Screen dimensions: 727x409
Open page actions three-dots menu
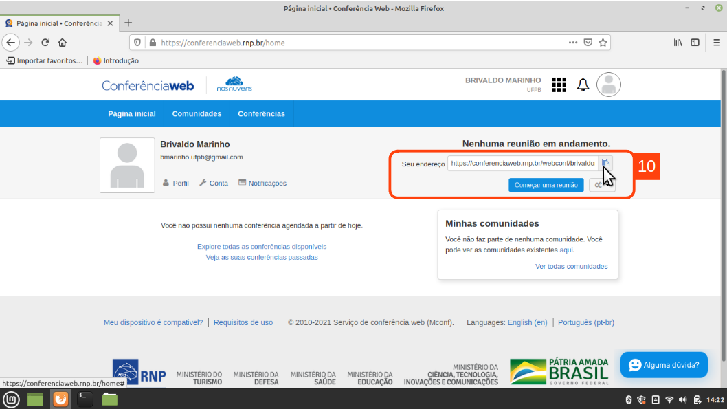pos(572,43)
